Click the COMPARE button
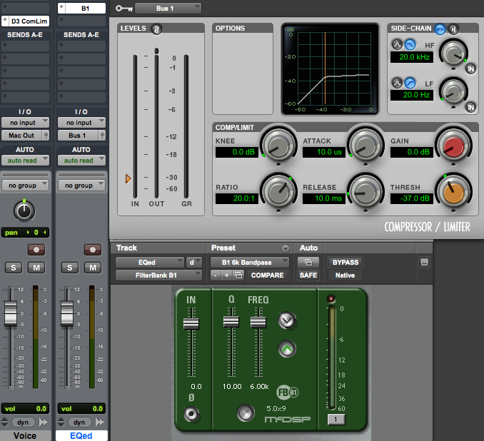The height and width of the screenshot is (441, 484). pyautogui.click(x=267, y=275)
